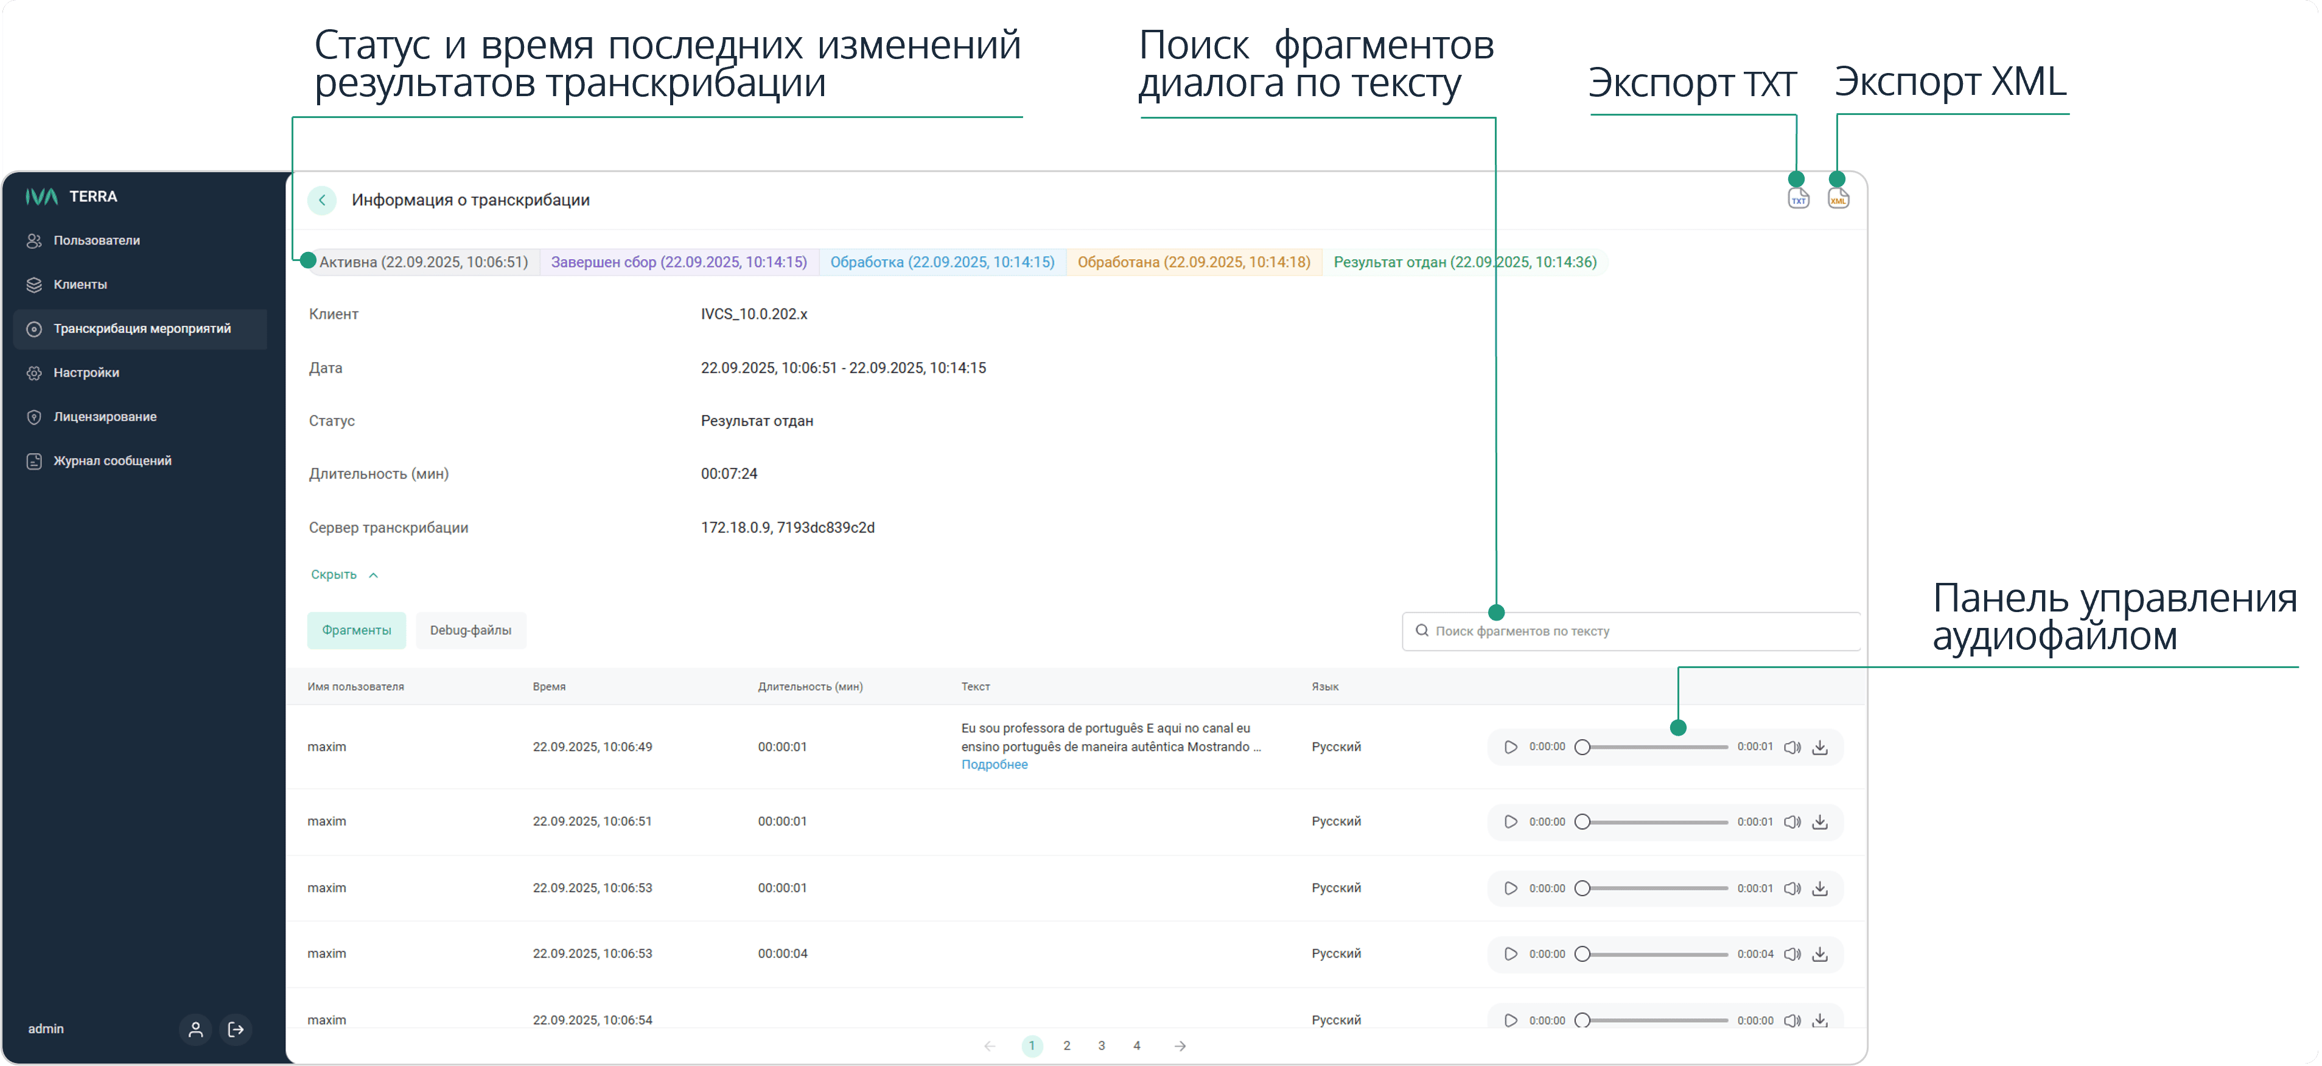Export transcription as XML file
This screenshot has height=1066, width=2322.
(x=1838, y=198)
